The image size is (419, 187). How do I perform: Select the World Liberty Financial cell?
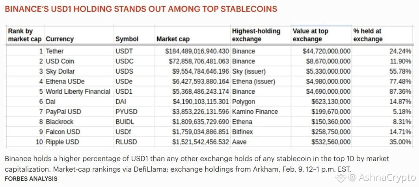point(78,91)
